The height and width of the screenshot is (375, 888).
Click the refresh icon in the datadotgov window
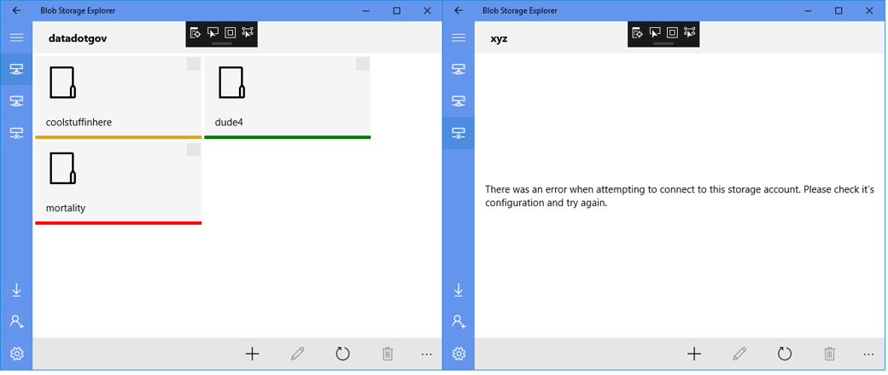(x=342, y=354)
